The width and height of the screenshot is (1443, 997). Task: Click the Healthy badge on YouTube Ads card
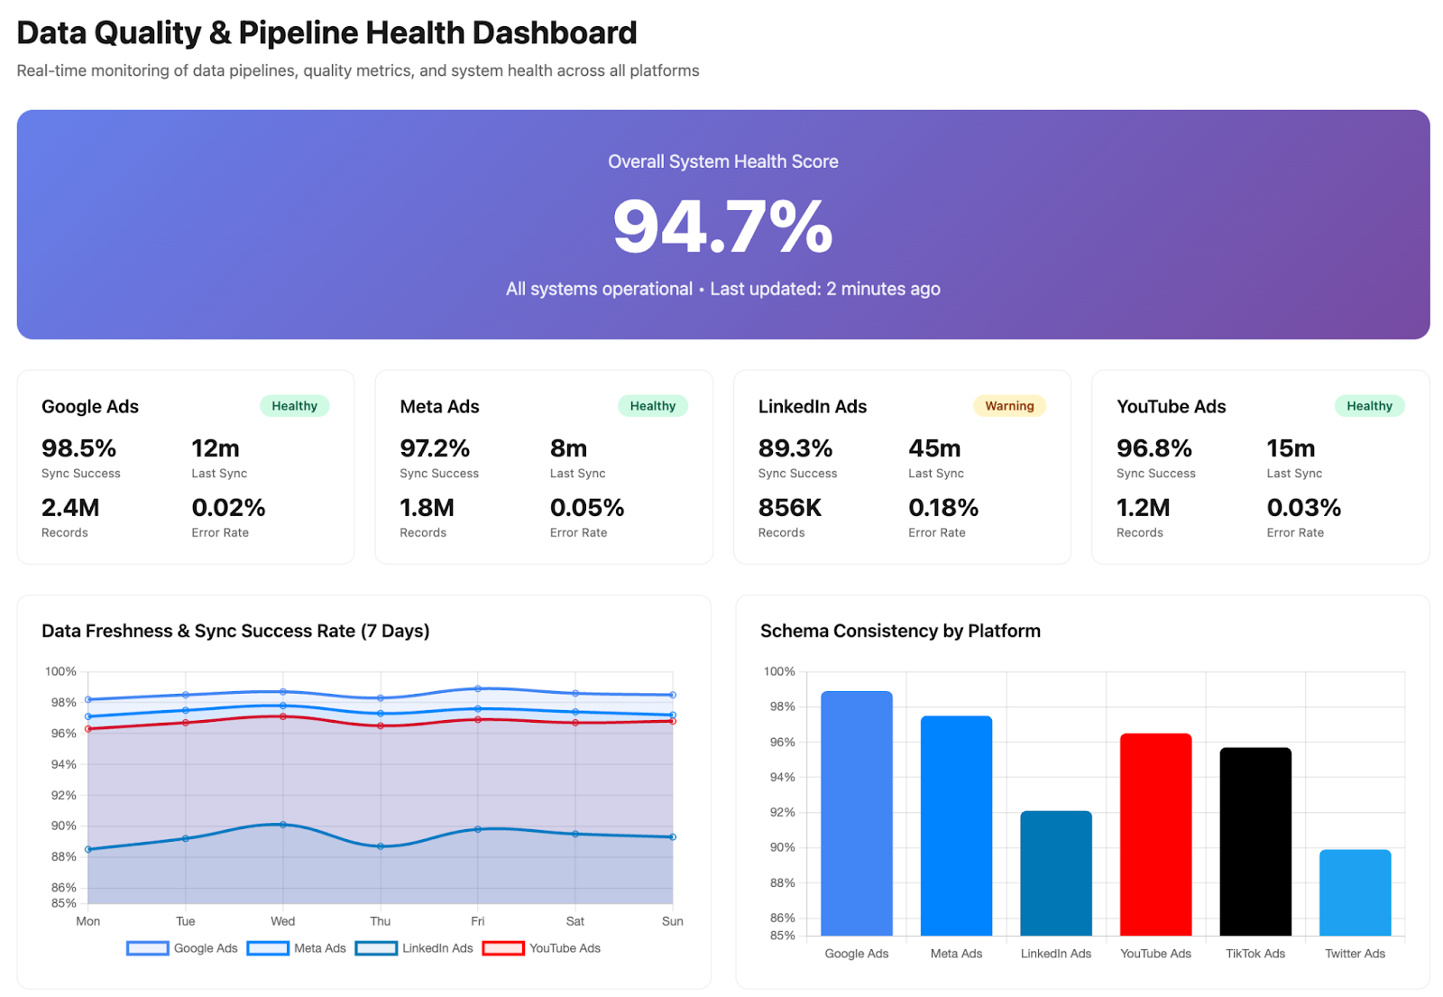(1369, 406)
